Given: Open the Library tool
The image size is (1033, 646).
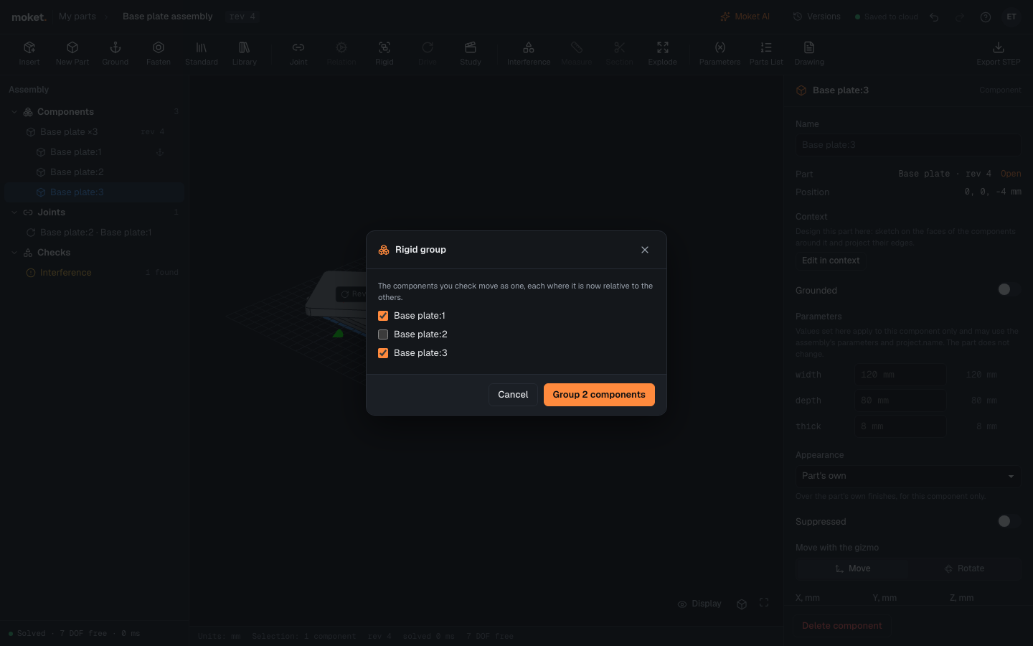Looking at the screenshot, I should tap(245, 53).
